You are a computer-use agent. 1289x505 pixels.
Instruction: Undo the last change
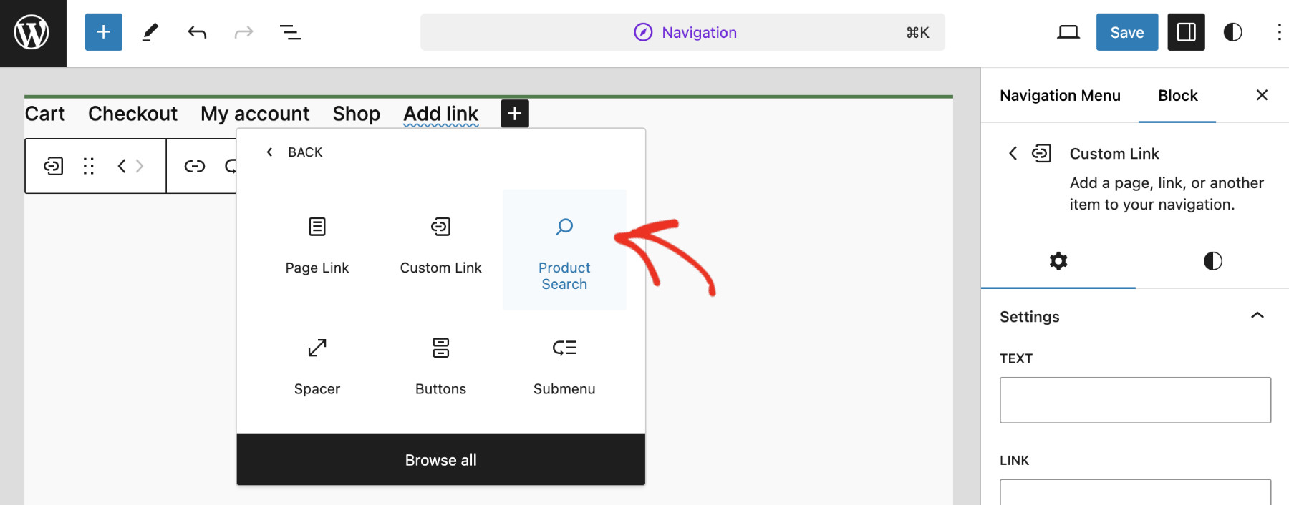click(x=197, y=32)
